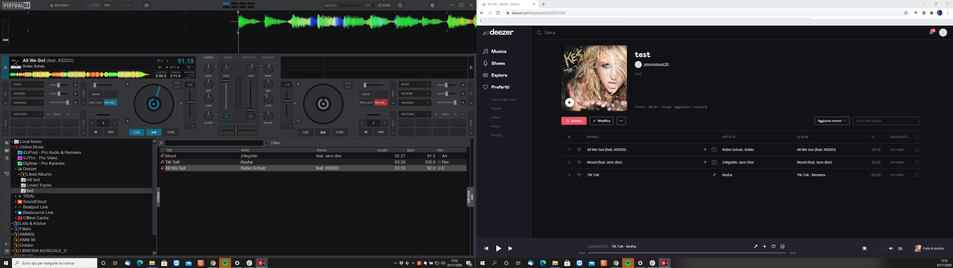Switch to AUDIO mixer tab
This screenshot has height=268, width=953.
(208, 58)
